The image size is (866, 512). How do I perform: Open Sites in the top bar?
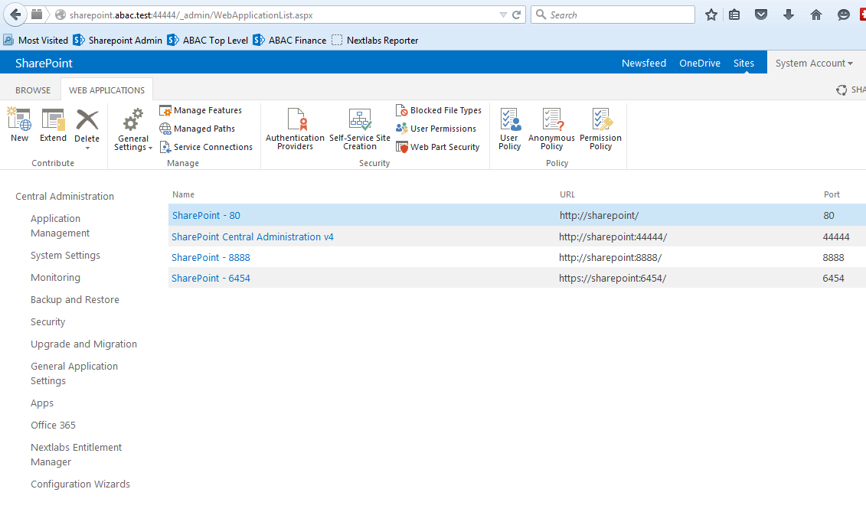[743, 63]
